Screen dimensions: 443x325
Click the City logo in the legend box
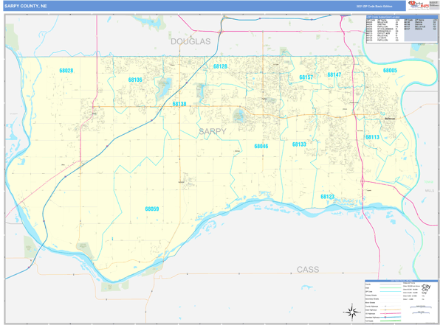point(425,290)
